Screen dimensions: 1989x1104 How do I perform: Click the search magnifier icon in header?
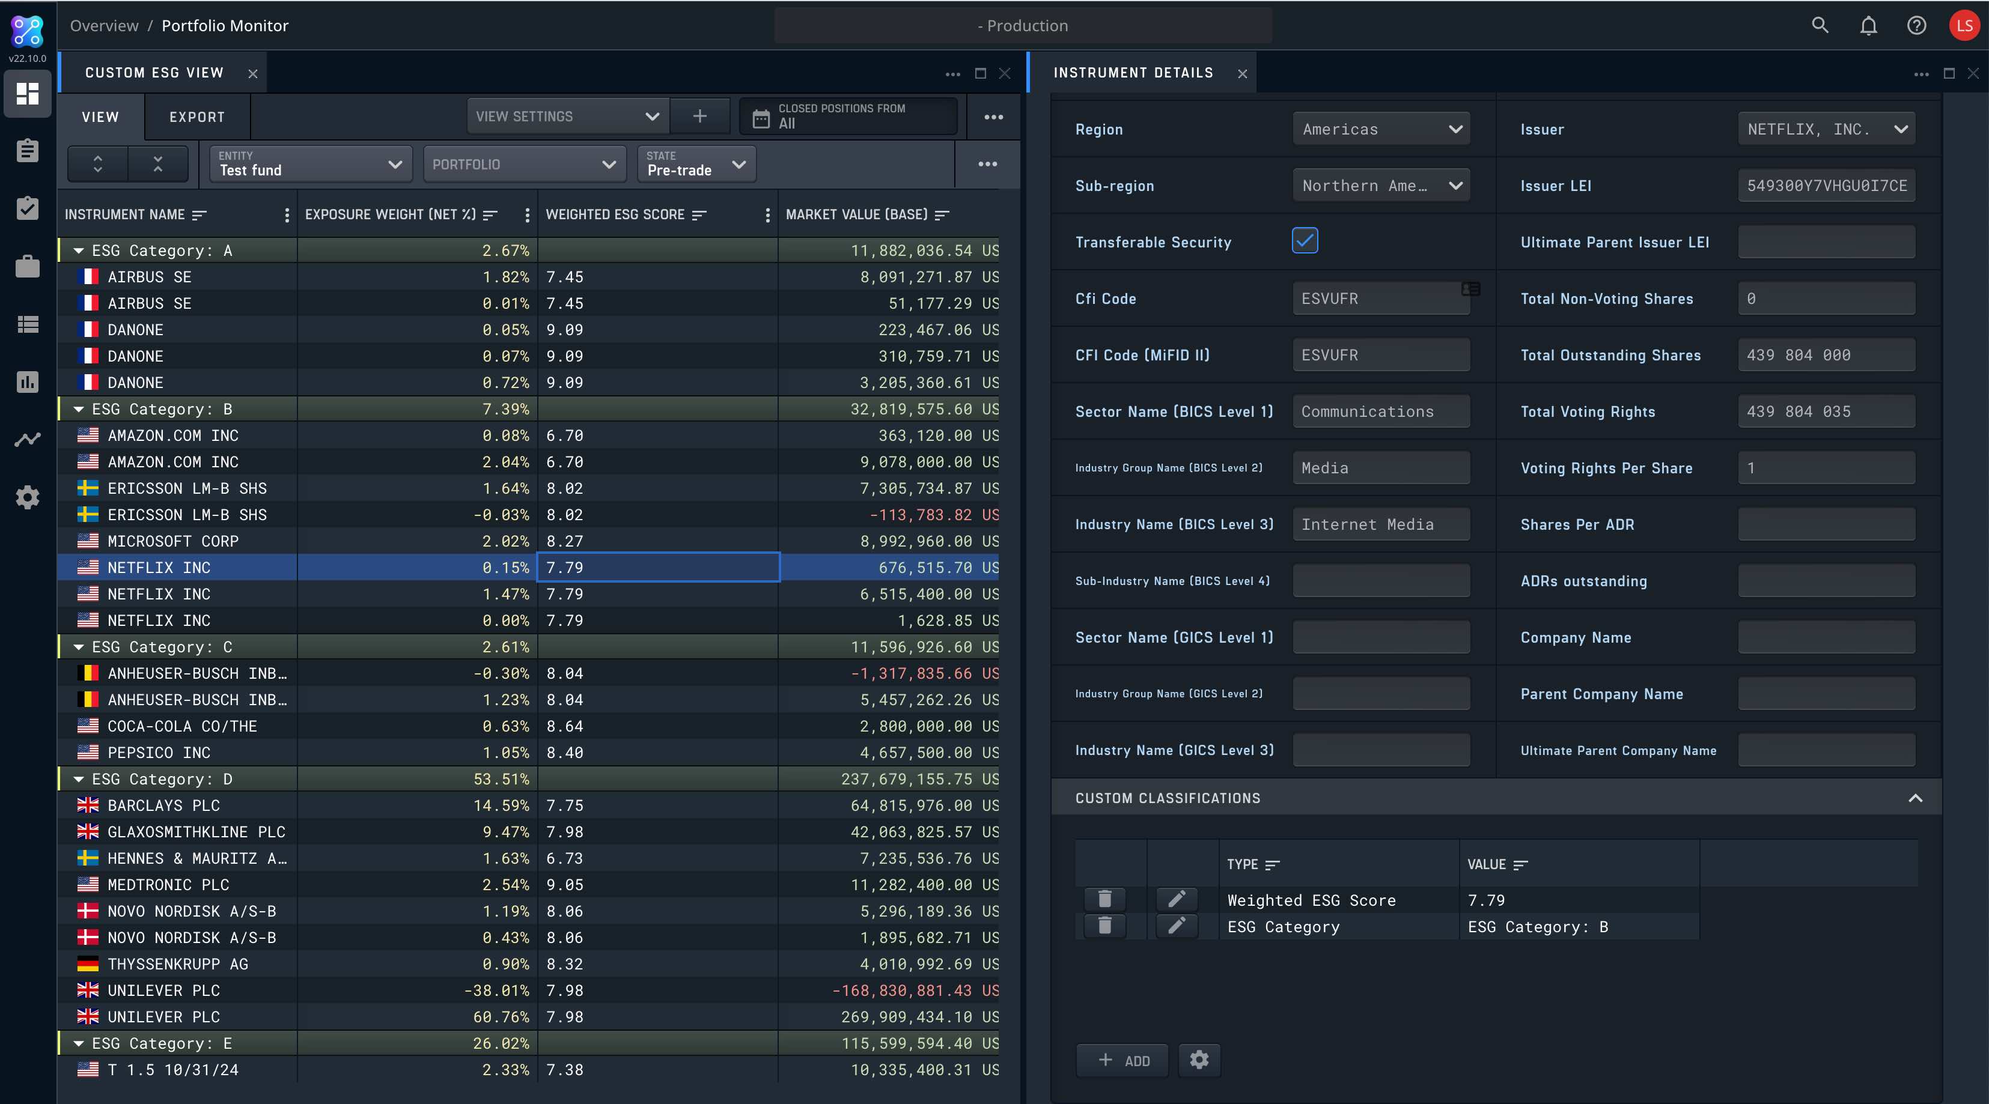(x=1820, y=25)
